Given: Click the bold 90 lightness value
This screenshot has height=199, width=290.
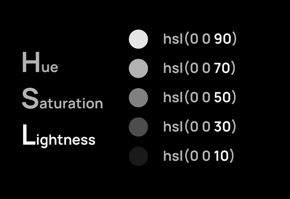Looking at the screenshot, I should point(223,39).
